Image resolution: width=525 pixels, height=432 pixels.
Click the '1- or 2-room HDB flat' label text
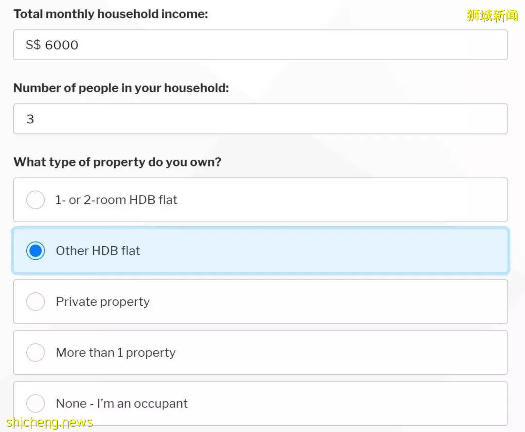point(116,200)
